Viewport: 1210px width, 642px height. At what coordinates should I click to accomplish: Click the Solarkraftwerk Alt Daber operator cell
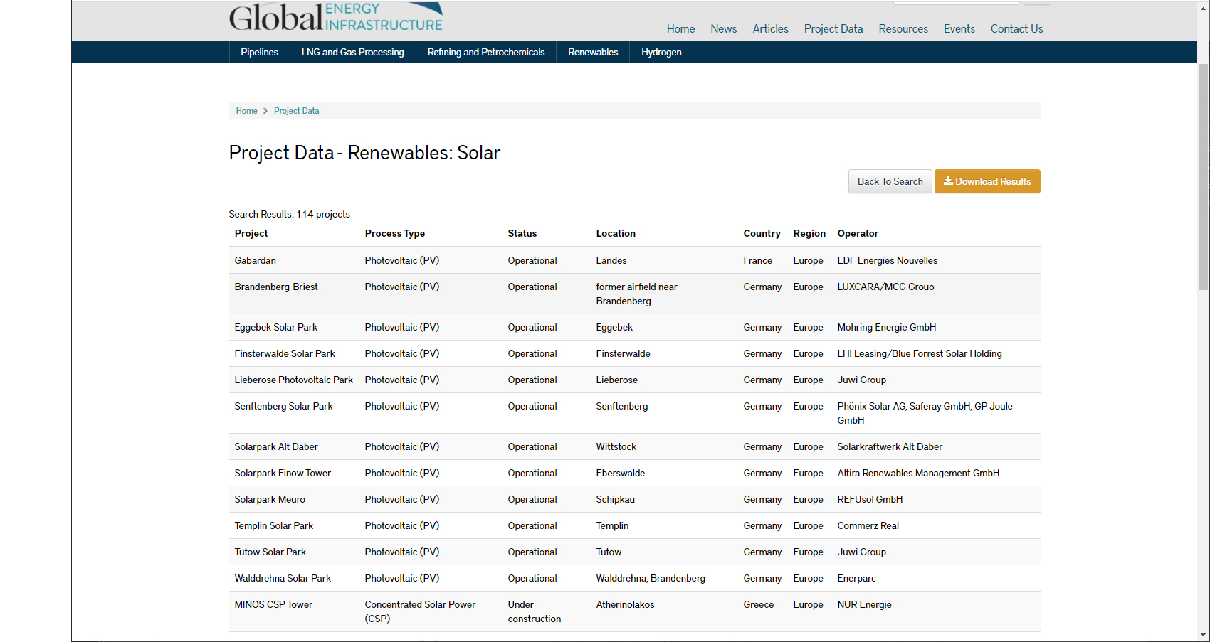point(890,446)
